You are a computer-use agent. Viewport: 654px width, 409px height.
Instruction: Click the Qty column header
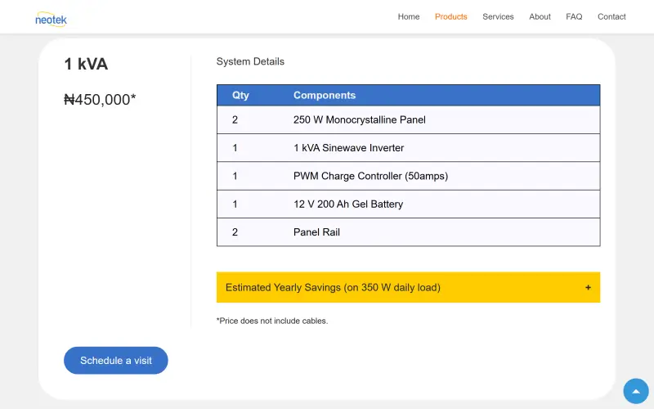[240, 95]
